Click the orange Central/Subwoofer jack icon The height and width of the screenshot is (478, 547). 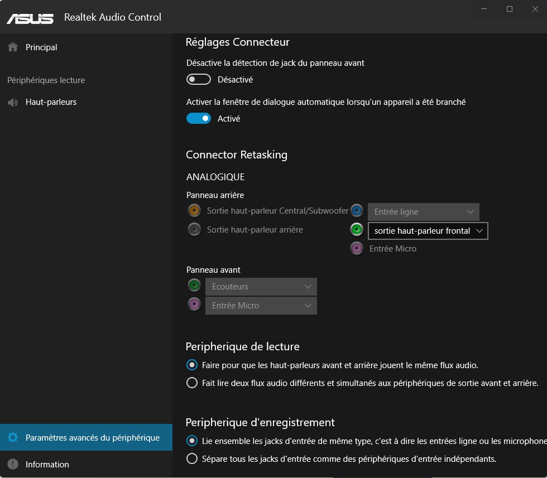click(194, 211)
